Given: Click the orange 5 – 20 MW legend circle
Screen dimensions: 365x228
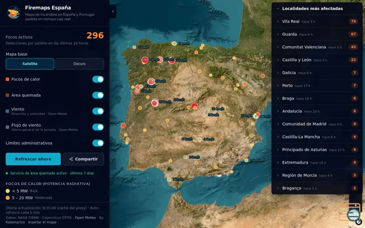Looking at the screenshot, I should click(x=8, y=198).
